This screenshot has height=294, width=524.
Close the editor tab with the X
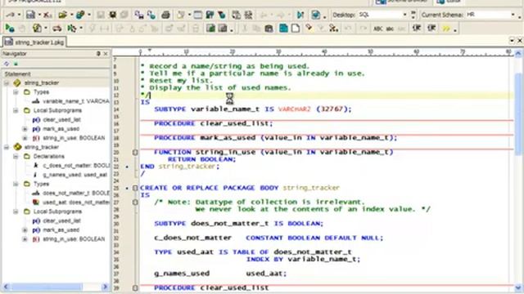click(520, 40)
